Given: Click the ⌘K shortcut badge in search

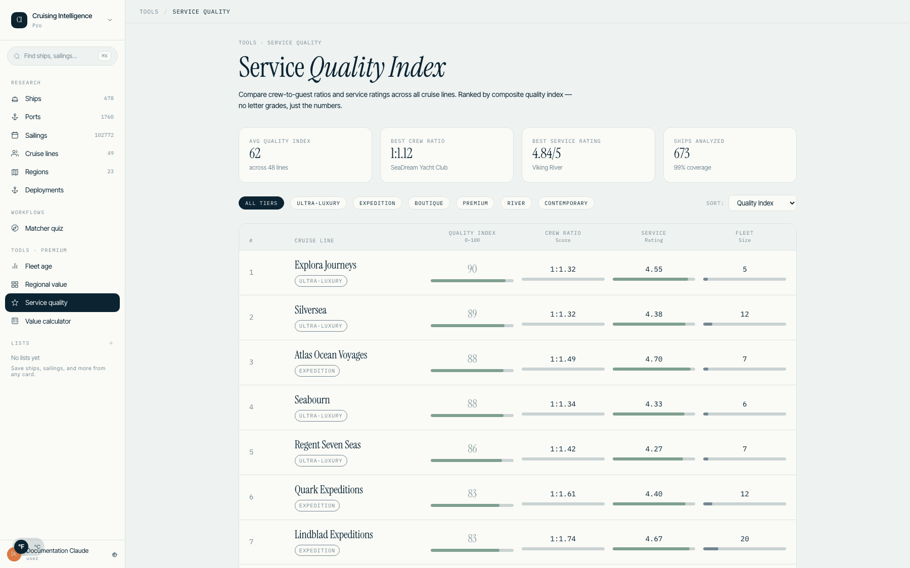Looking at the screenshot, I should [105, 56].
